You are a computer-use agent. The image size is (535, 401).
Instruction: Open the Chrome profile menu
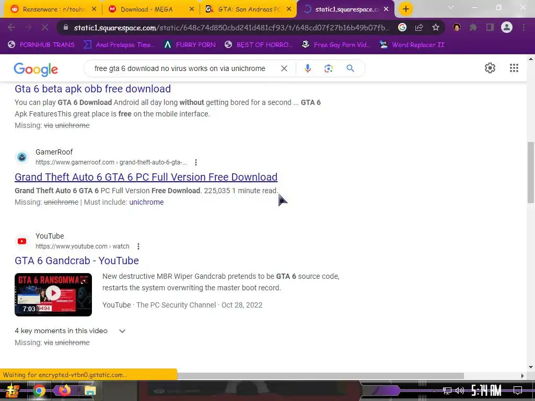click(507, 27)
